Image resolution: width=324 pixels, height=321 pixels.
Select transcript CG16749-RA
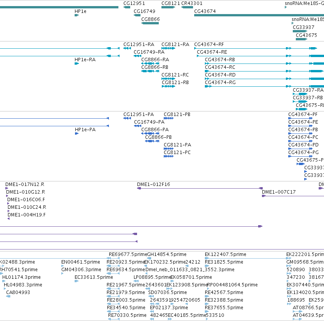click(137, 56)
